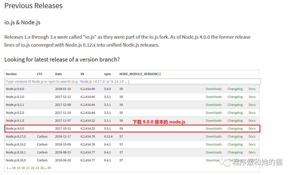Open Changelog for Node.js 8.16.2

coord(235,144)
